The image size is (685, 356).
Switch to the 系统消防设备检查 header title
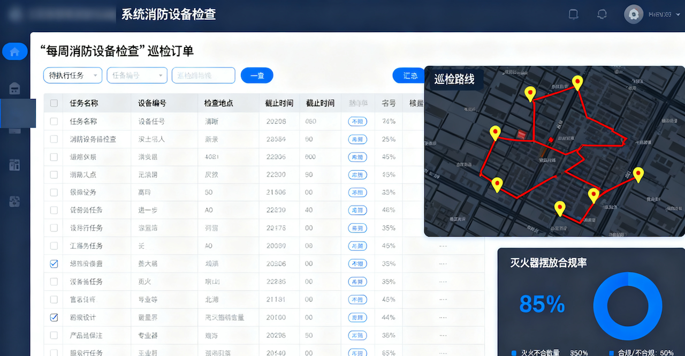coord(169,14)
